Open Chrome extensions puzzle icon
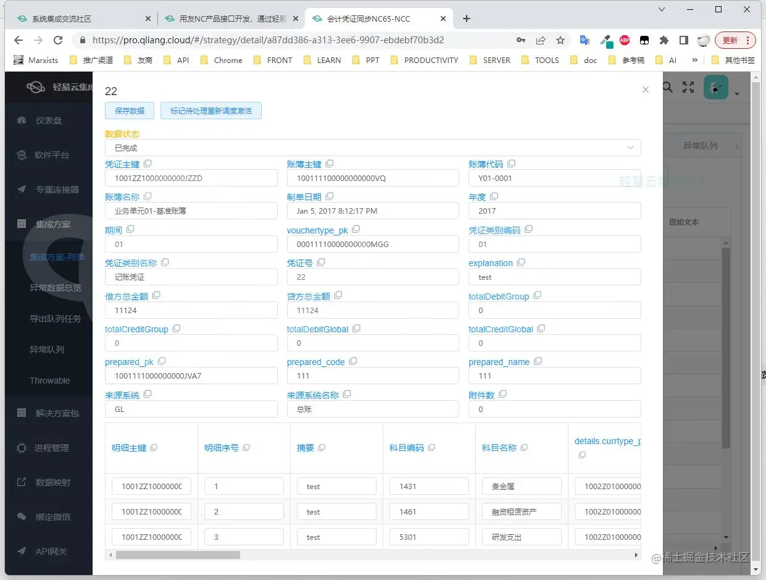The image size is (766, 580). click(x=664, y=40)
